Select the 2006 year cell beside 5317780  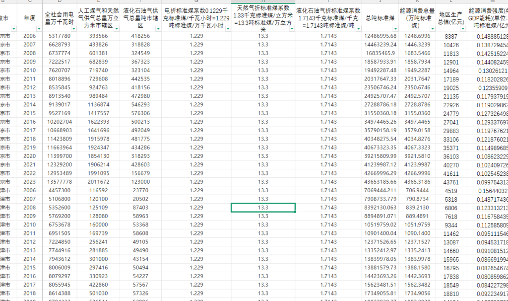[x=29, y=36]
